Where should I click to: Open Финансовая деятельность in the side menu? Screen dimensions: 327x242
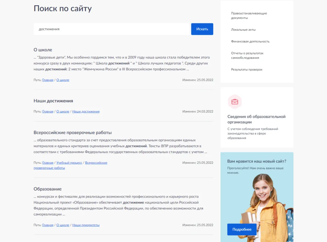[x=250, y=41]
